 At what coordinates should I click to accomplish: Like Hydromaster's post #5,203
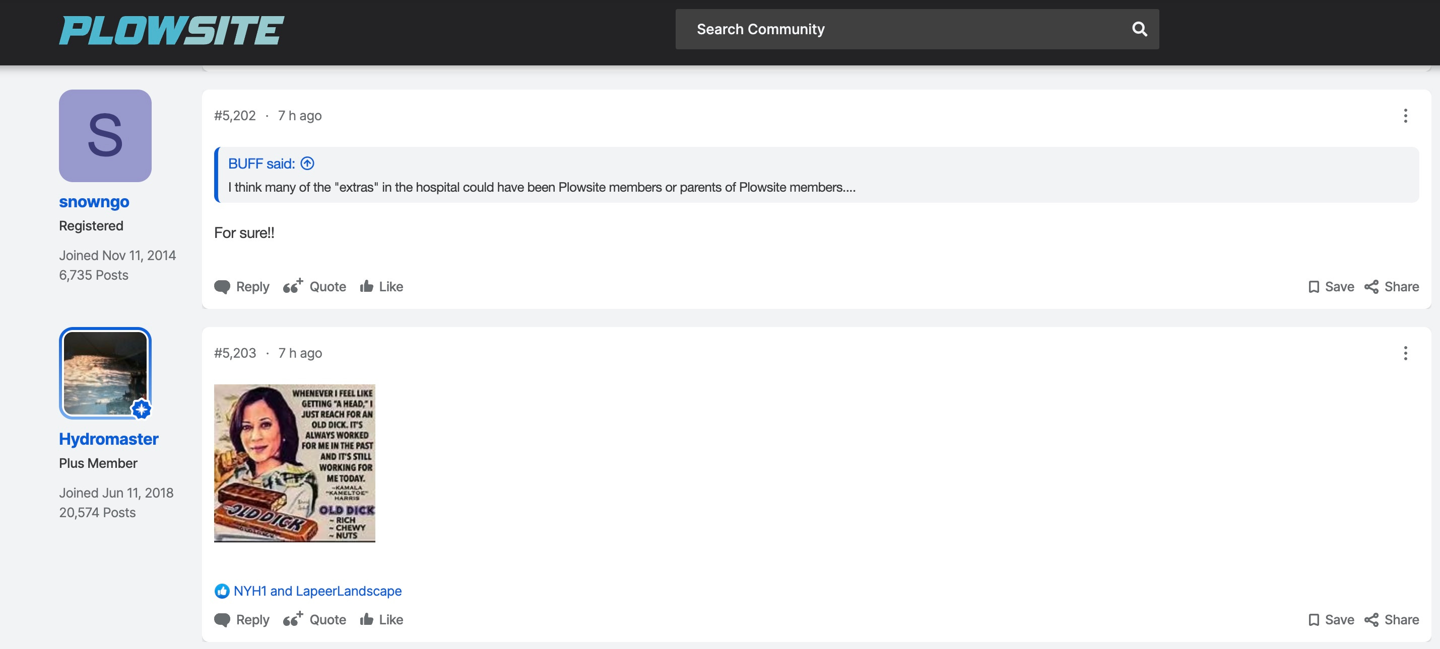pos(382,620)
